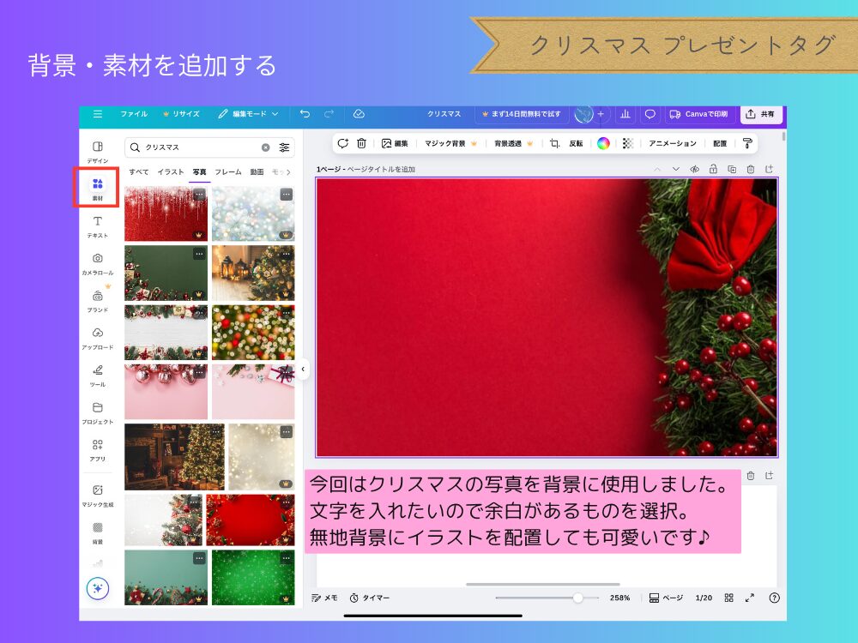Open the アップロード (Uploads) panel
The height and width of the screenshot is (643, 858).
pos(97,338)
